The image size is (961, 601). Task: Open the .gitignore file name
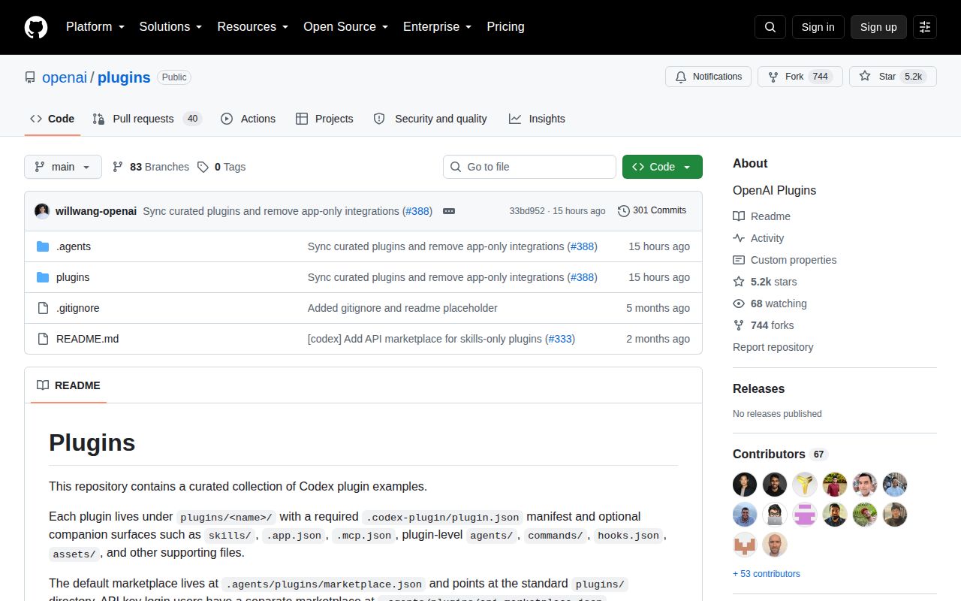[x=77, y=308]
